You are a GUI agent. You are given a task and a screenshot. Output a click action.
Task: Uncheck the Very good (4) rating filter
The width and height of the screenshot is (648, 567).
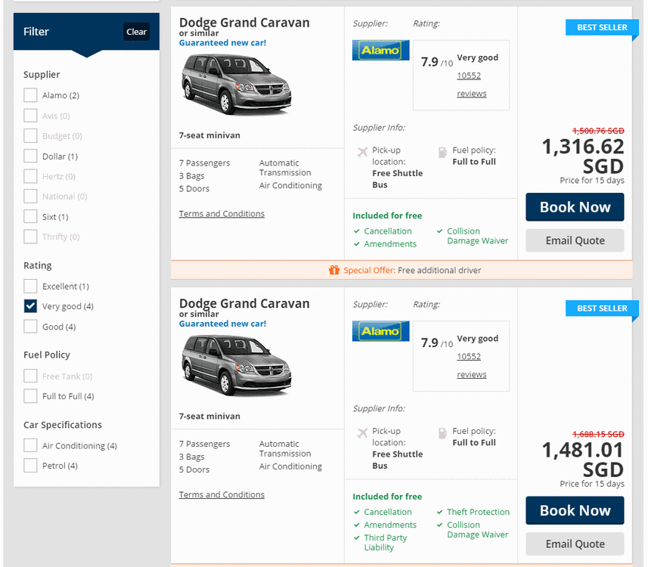coord(30,306)
